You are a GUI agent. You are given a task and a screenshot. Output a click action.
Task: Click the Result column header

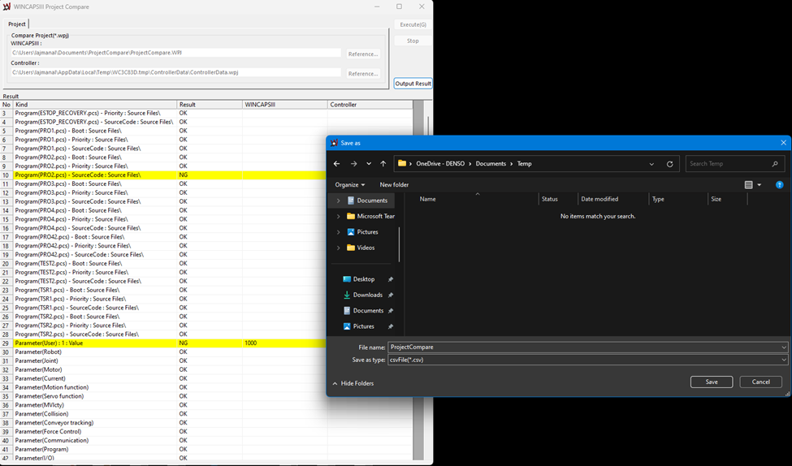coord(210,105)
